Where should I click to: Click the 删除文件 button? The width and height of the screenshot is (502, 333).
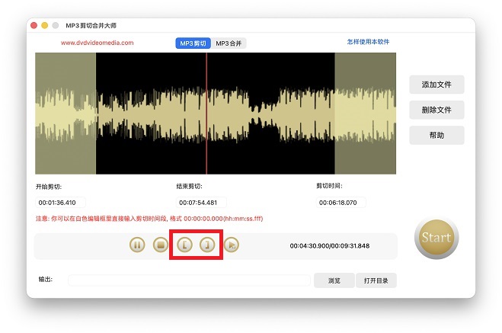coord(436,110)
